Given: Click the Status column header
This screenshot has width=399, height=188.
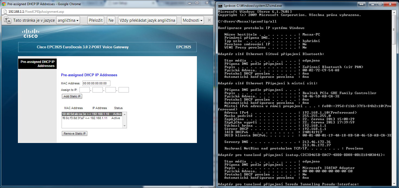Looking at the screenshot, I should (119, 108).
